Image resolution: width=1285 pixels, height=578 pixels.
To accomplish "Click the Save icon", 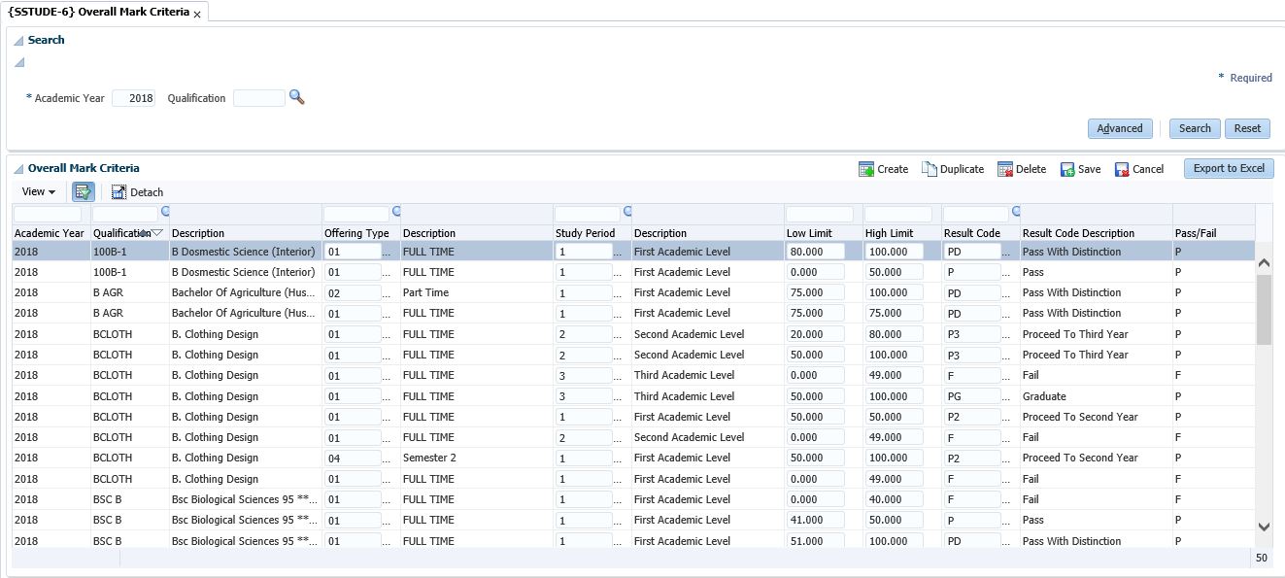I will [x=1067, y=169].
